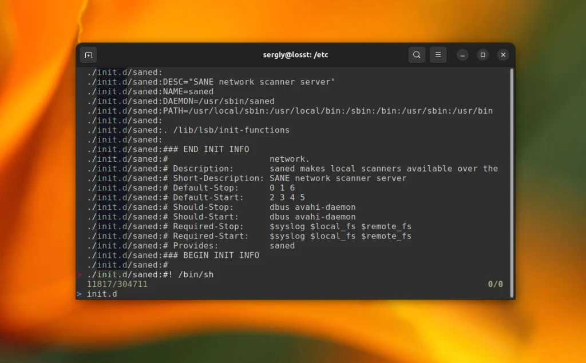Select the ### BEGIN INIT INFO line
586x363 pixels.
pyautogui.click(x=173, y=256)
